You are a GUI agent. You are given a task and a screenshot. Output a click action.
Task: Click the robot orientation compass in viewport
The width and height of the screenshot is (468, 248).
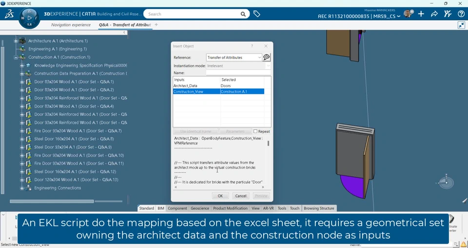pyautogui.click(x=446, y=182)
